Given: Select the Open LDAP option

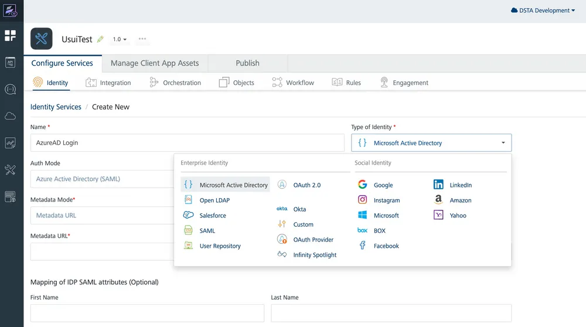Looking at the screenshot, I should tap(214, 200).
